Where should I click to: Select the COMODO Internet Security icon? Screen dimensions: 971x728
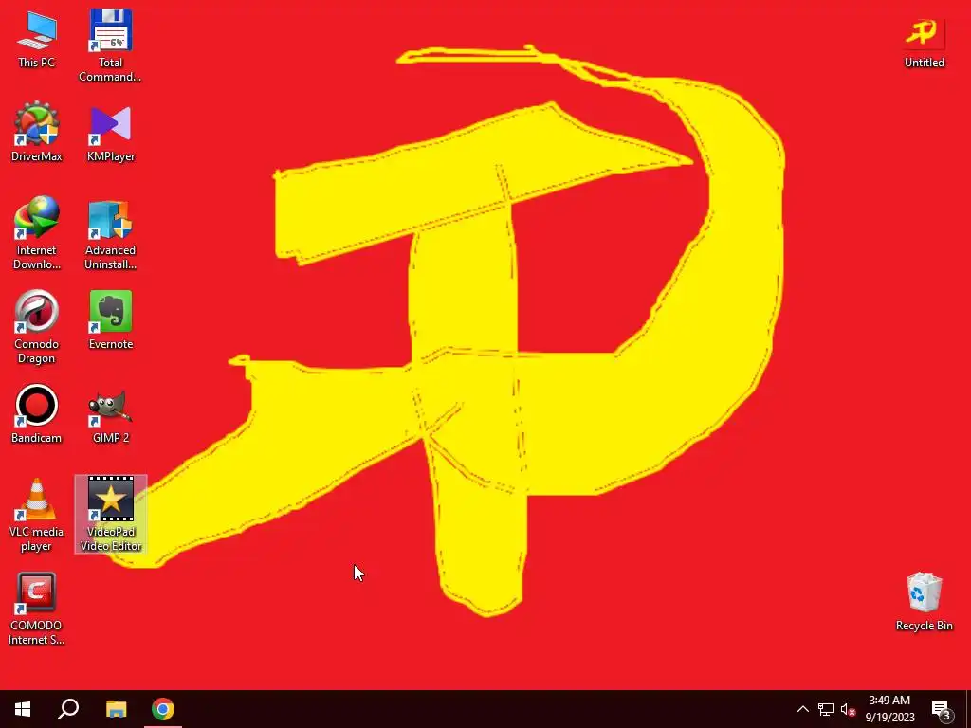(37, 610)
